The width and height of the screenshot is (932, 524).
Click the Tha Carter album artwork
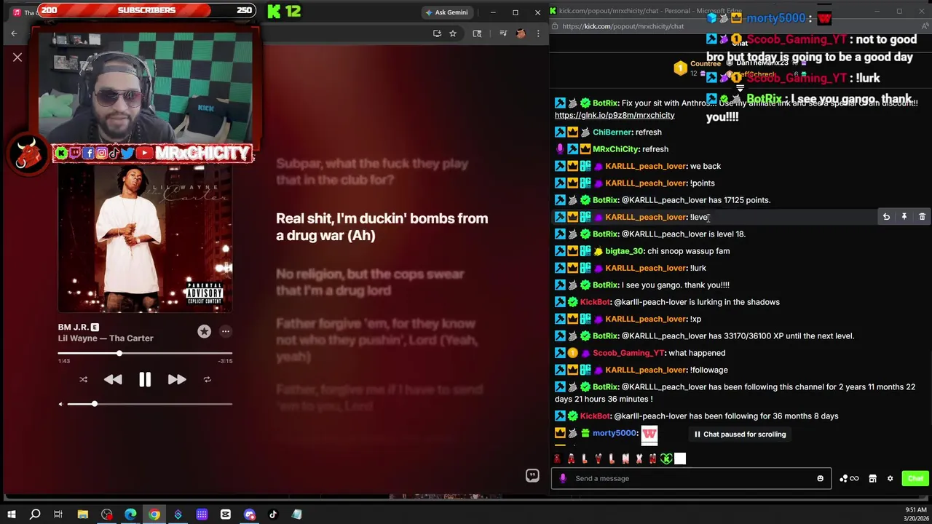tap(145, 239)
